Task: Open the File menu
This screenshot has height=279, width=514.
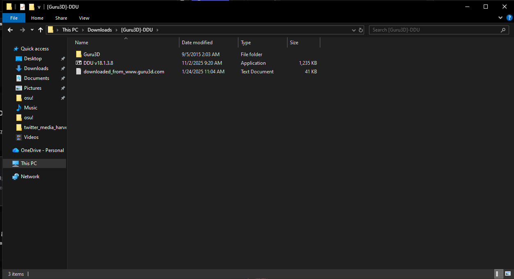Action: 14,18
